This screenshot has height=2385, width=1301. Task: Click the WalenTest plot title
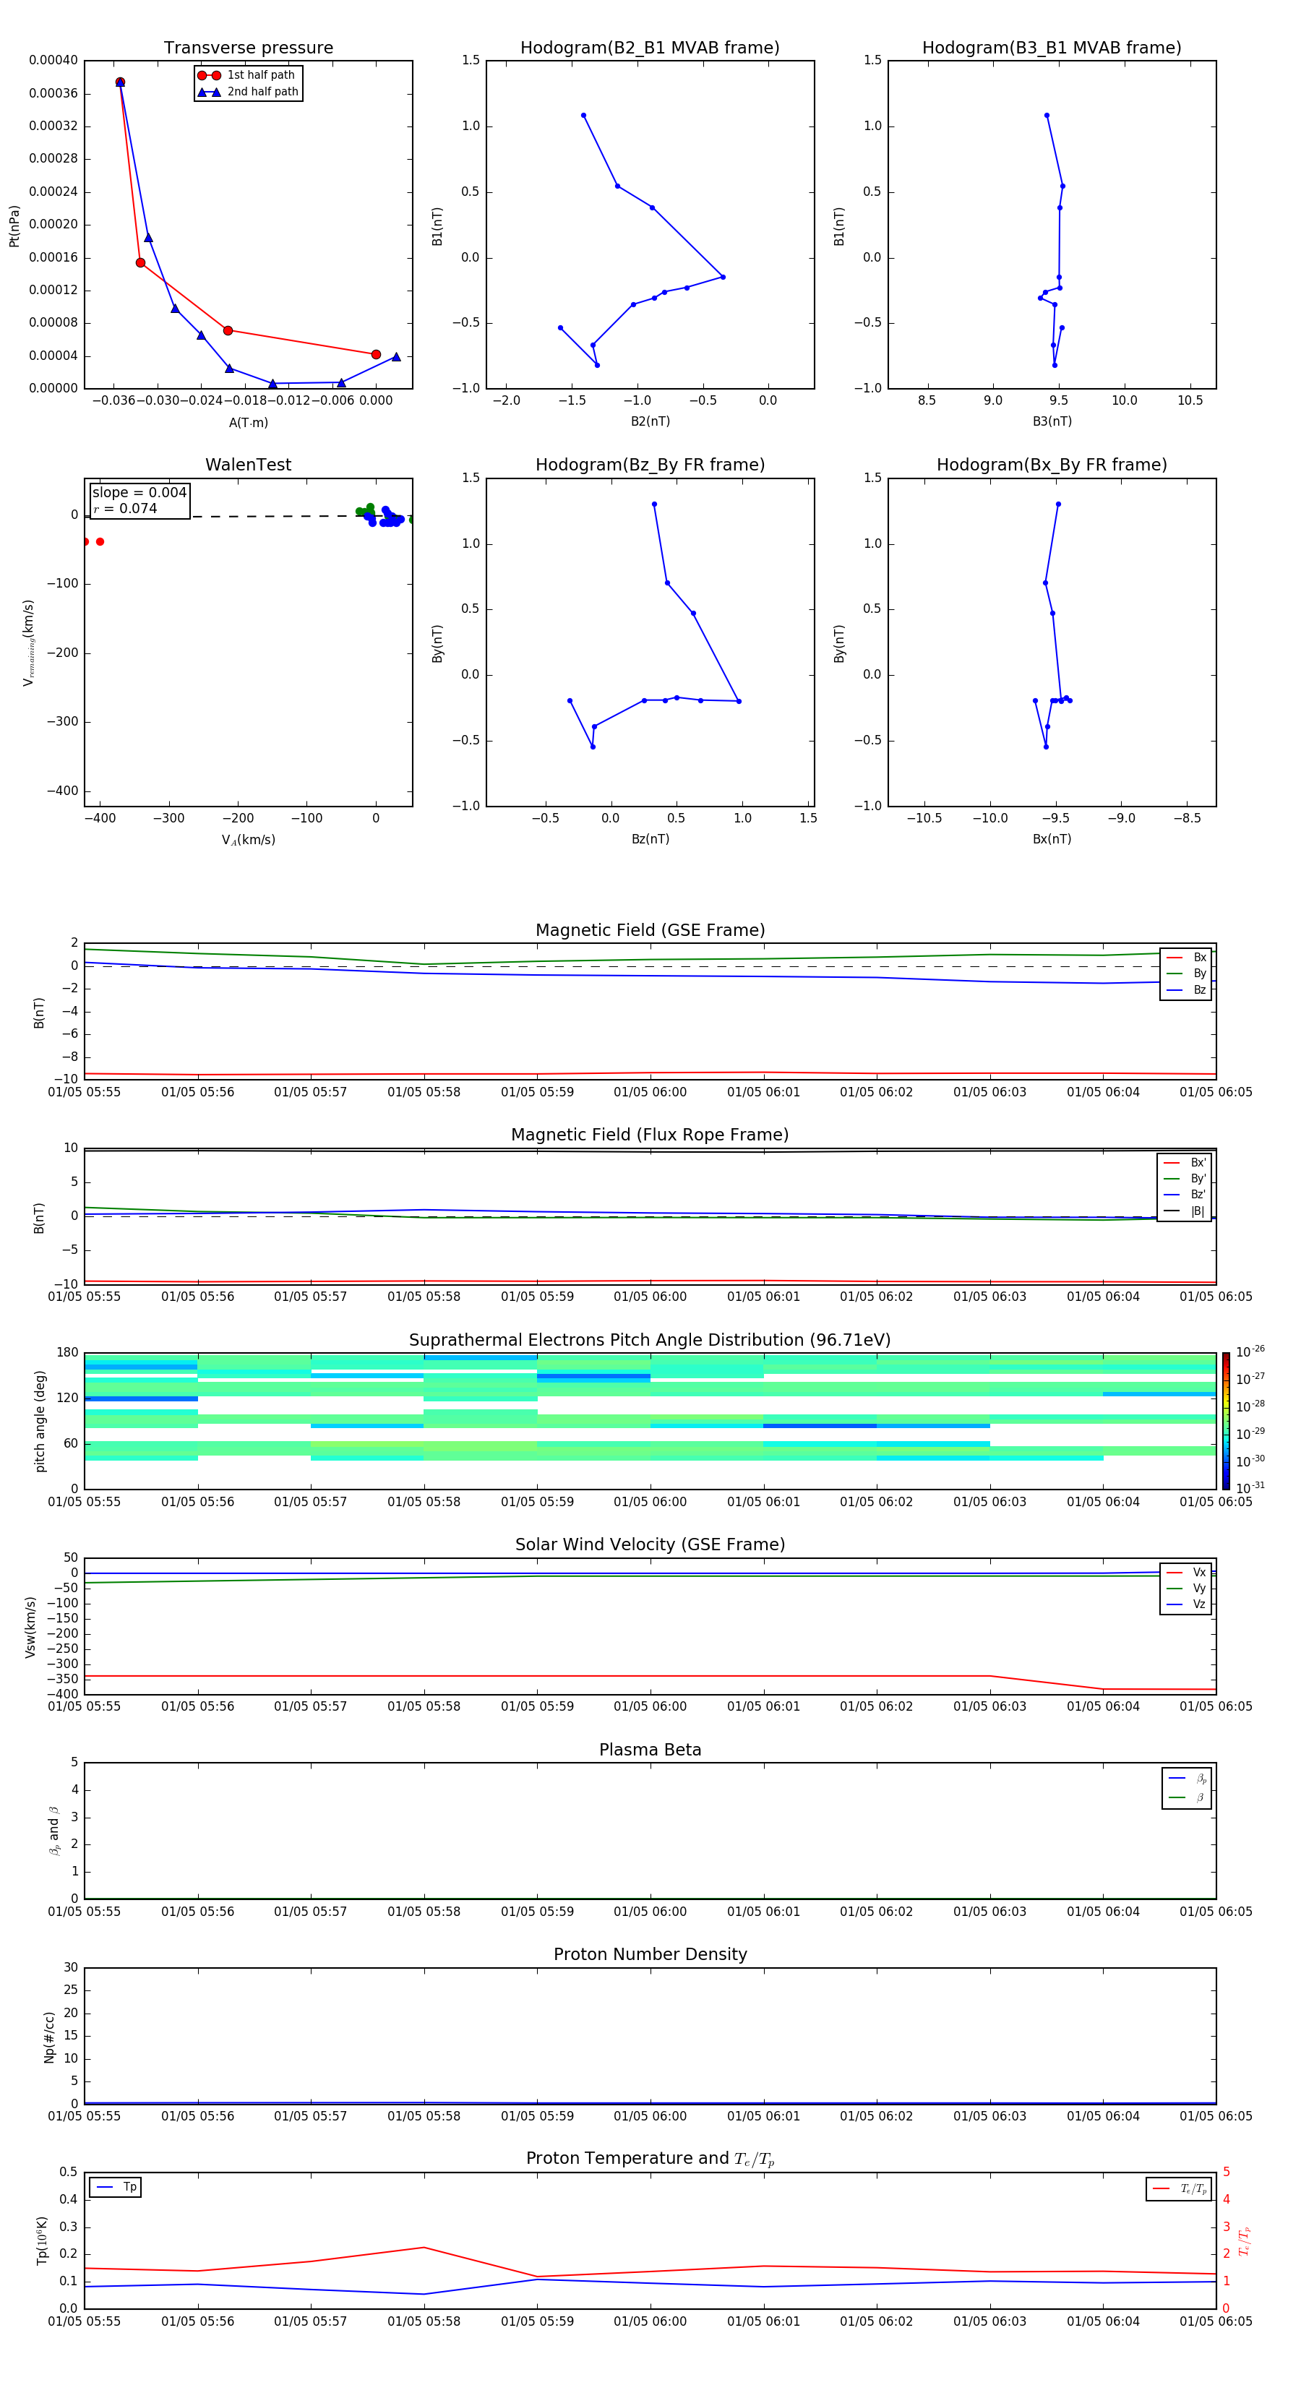(248, 465)
